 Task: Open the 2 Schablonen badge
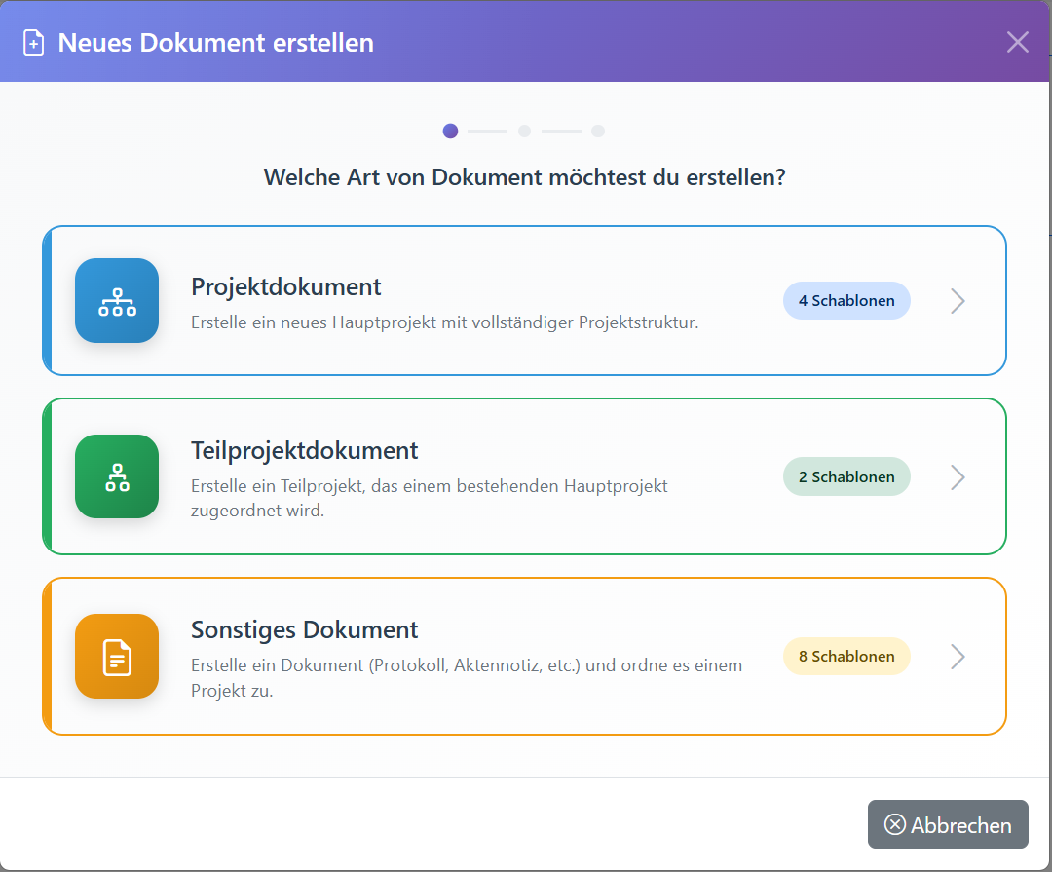click(846, 476)
